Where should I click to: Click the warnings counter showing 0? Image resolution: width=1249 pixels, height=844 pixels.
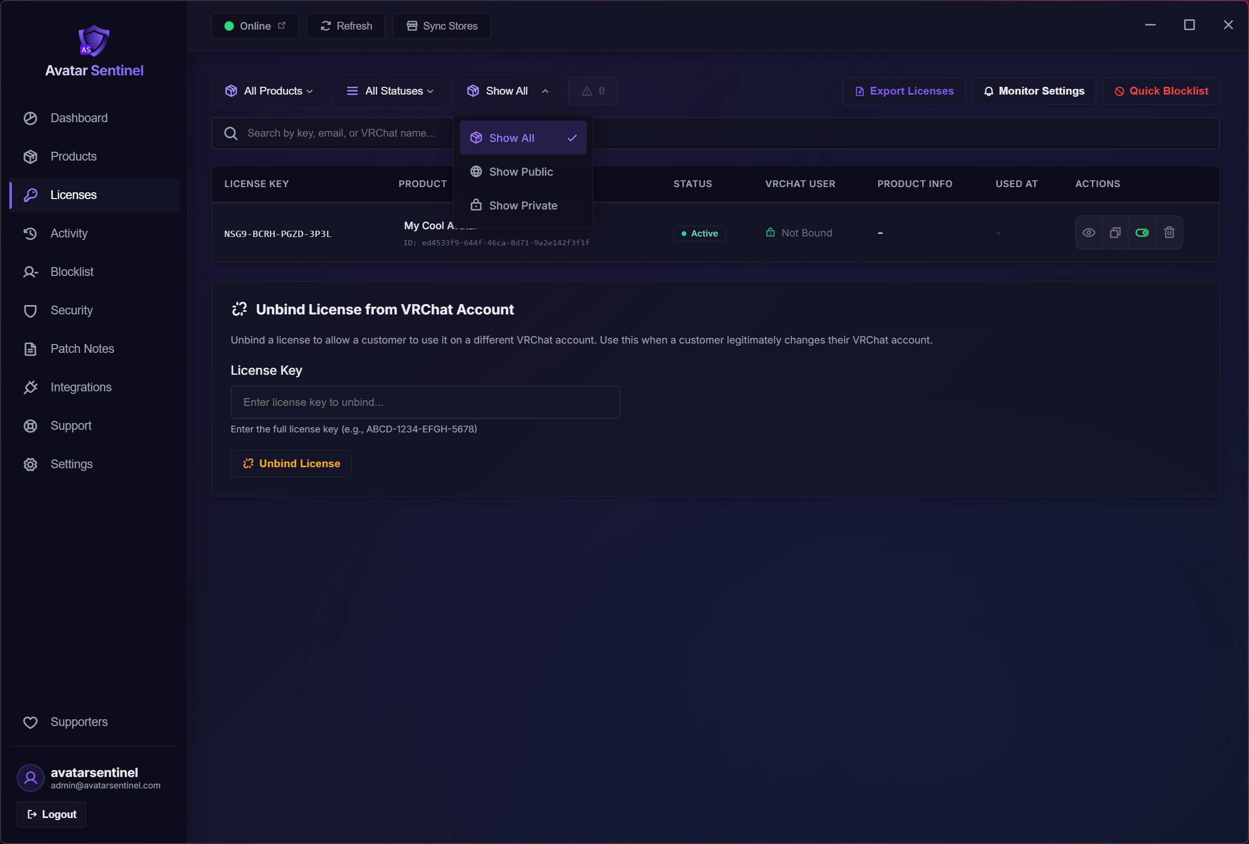tap(593, 91)
